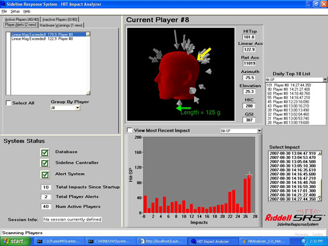Viewport: 328px width, 246px height.
Task: Click the first red bar at impact 0
Action: point(145,204)
